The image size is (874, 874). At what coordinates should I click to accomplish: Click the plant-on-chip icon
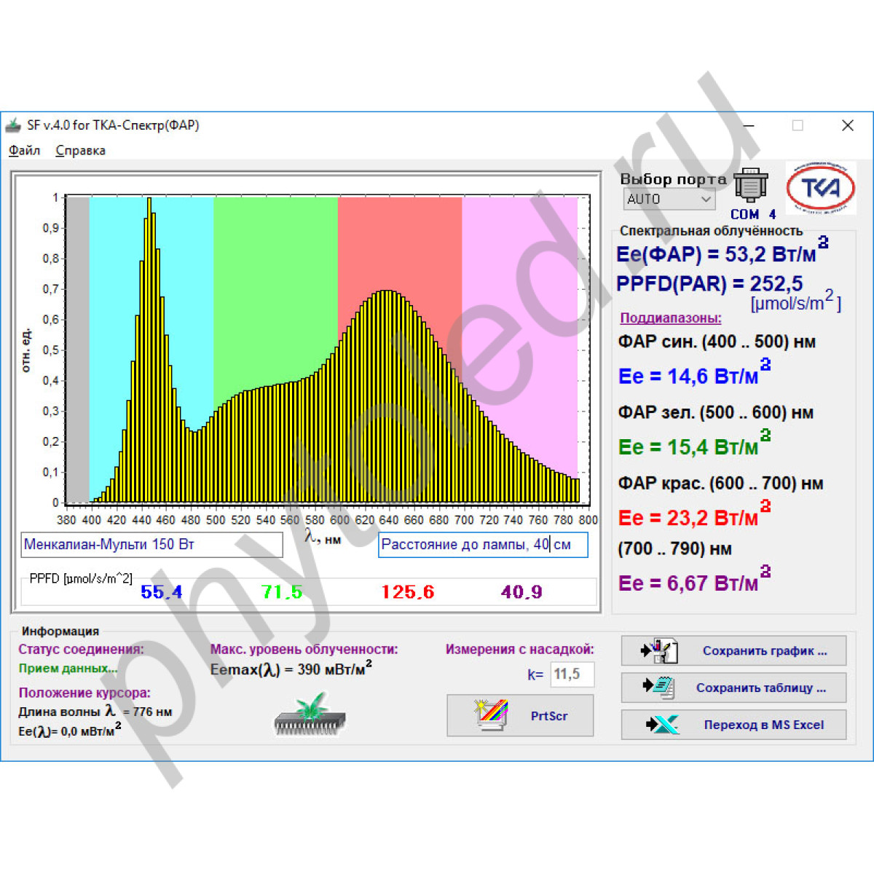[x=310, y=714]
